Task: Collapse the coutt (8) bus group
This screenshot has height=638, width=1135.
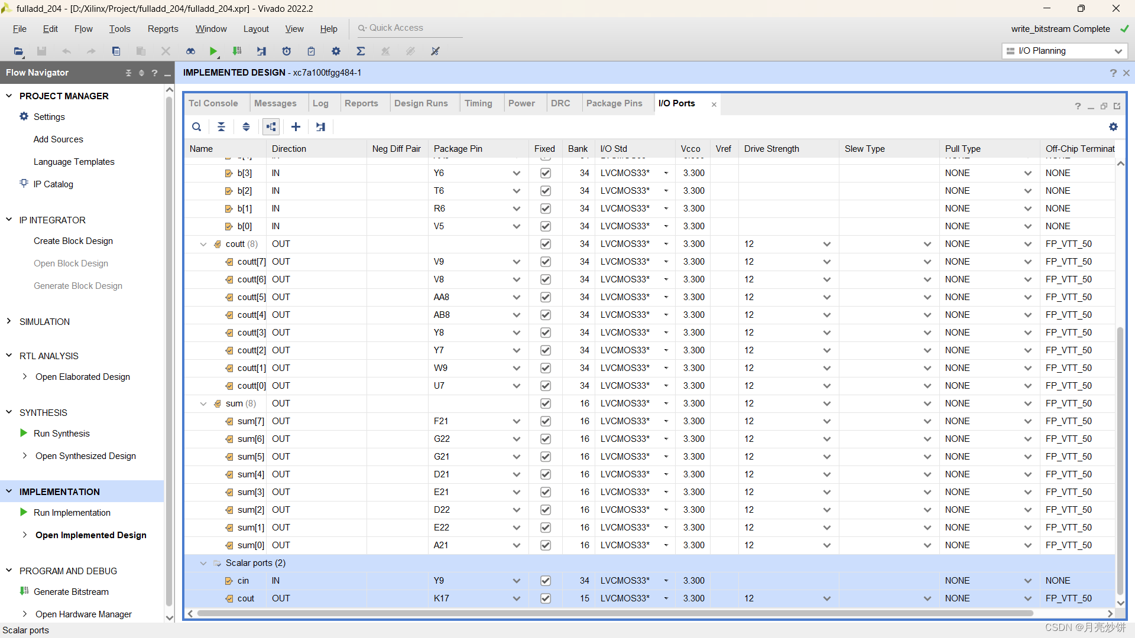Action: 203,244
